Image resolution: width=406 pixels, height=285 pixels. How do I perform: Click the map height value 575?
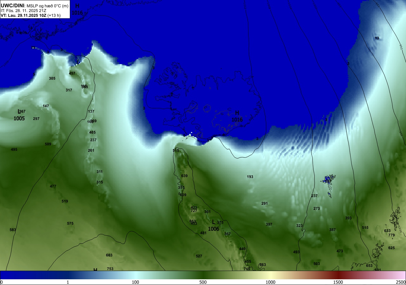click(x=70, y=223)
